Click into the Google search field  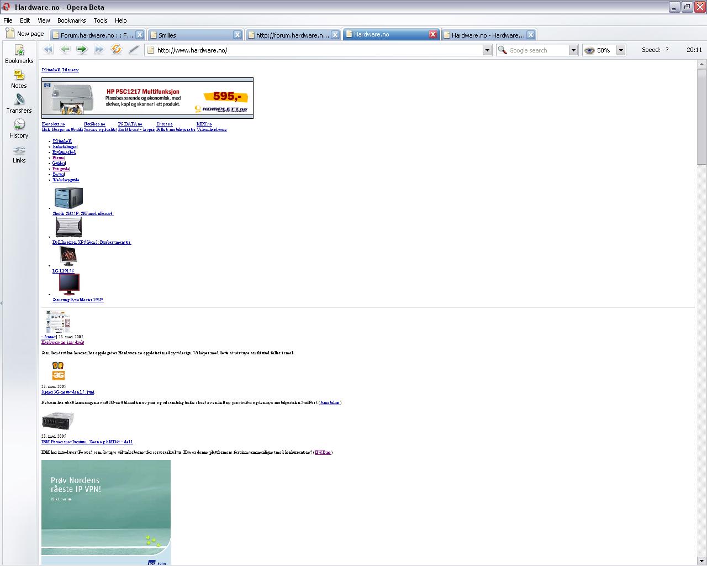[538, 50]
